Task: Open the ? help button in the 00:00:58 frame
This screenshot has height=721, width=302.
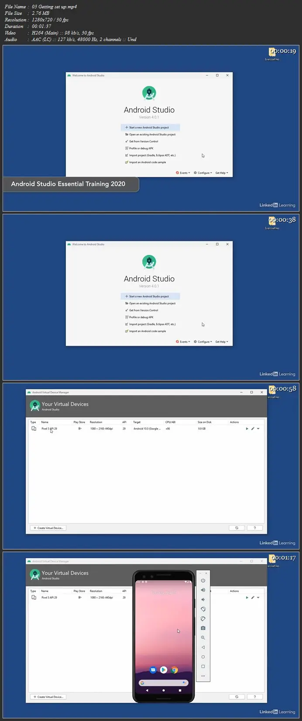Action: (x=255, y=528)
